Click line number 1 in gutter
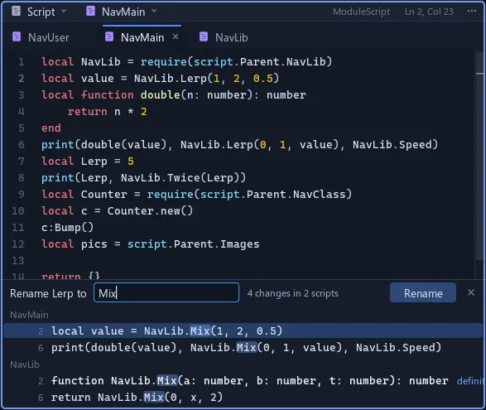The height and width of the screenshot is (410, 486). point(21,62)
